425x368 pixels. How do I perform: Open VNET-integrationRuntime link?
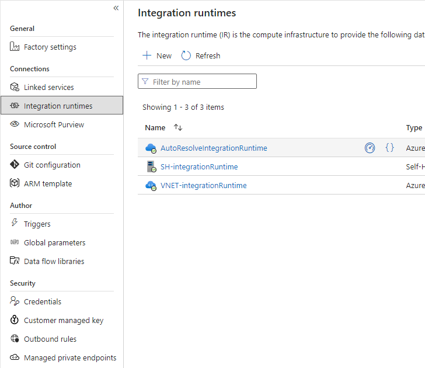pos(204,185)
